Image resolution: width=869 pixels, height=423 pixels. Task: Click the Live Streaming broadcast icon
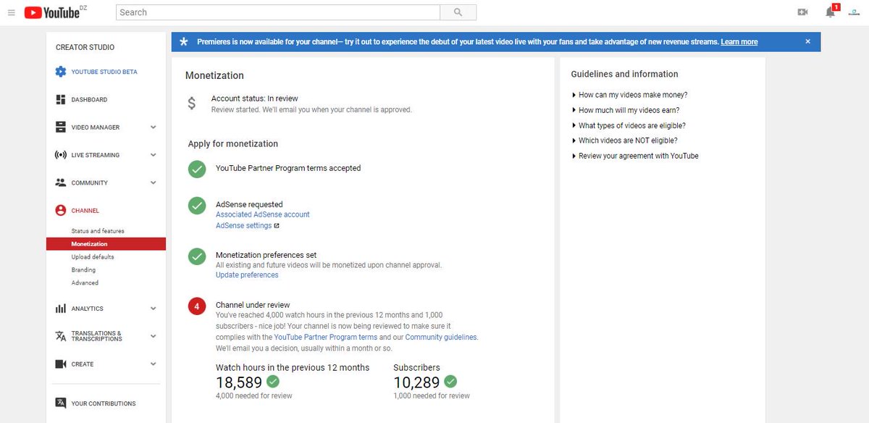coord(61,155)
